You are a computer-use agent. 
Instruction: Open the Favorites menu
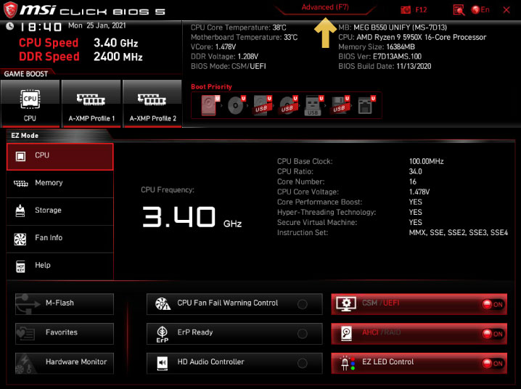(65, 333)
